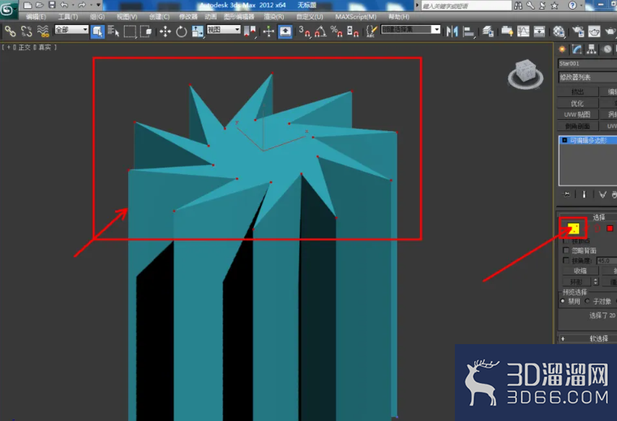The image size is (617, 421).
Task: Open the Render Setup teapot icon
Action: 578,31
